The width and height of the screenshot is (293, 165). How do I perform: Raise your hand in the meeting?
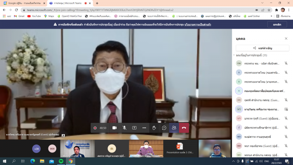[x=154, y=128]
